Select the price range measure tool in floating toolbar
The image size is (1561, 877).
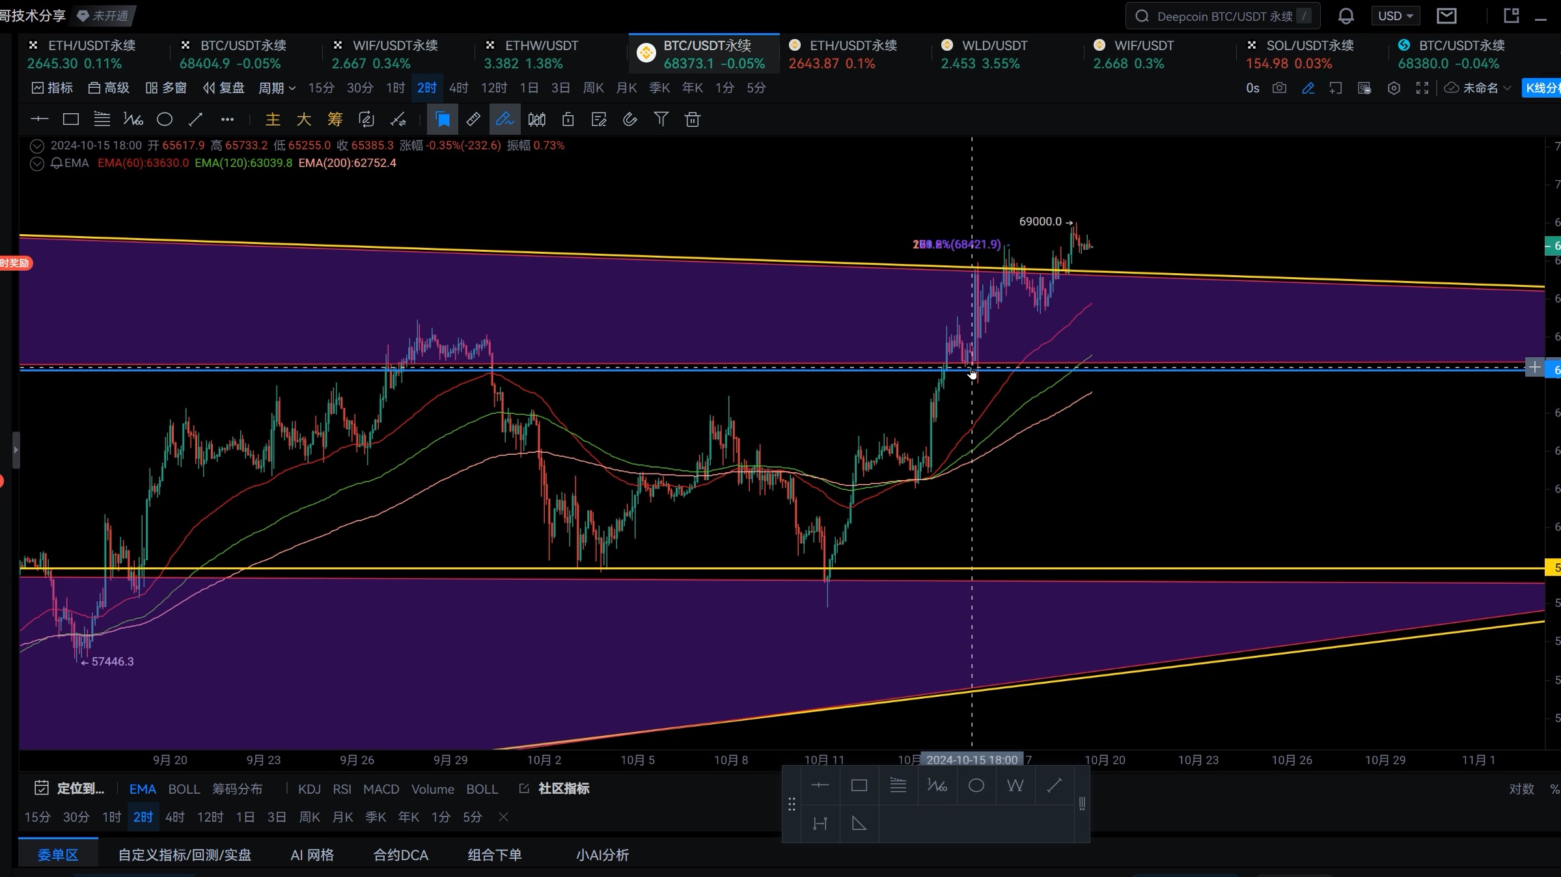tap(820, 824)
